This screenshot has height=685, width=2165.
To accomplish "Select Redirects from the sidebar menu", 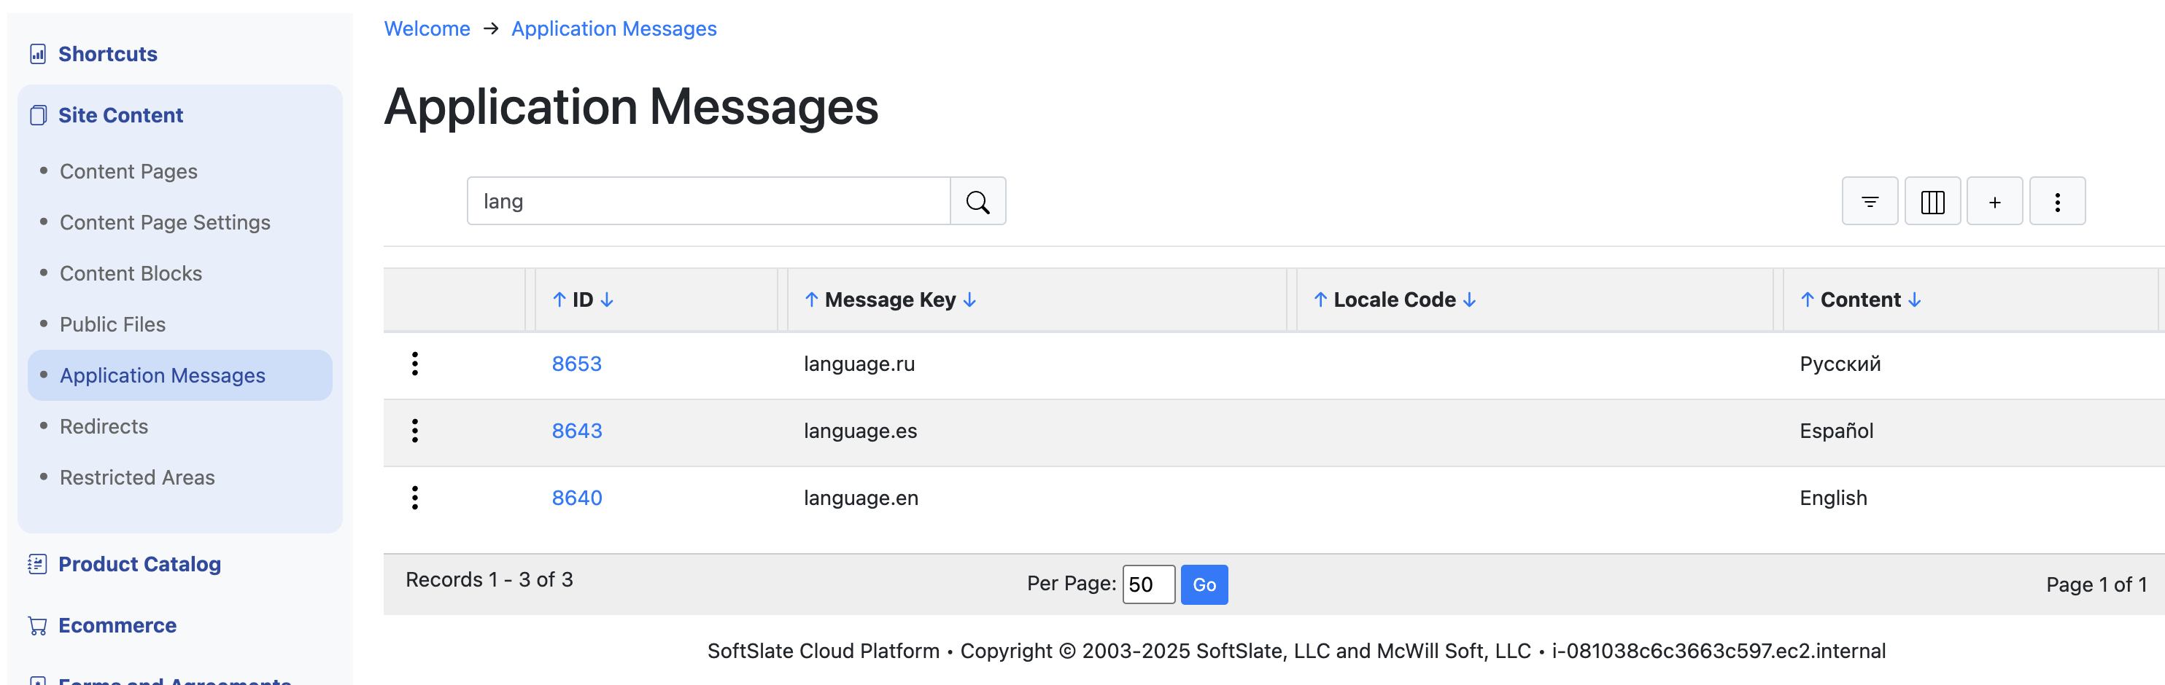I will pos(104,426).
